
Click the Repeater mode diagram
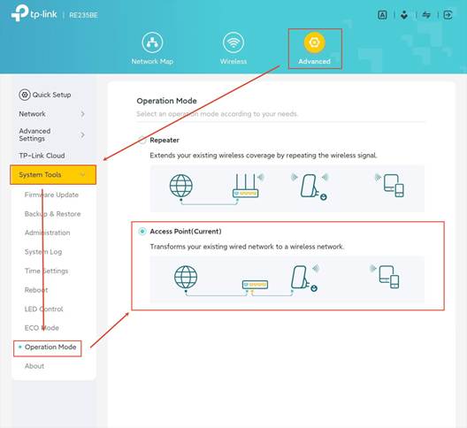pos(287,188)
